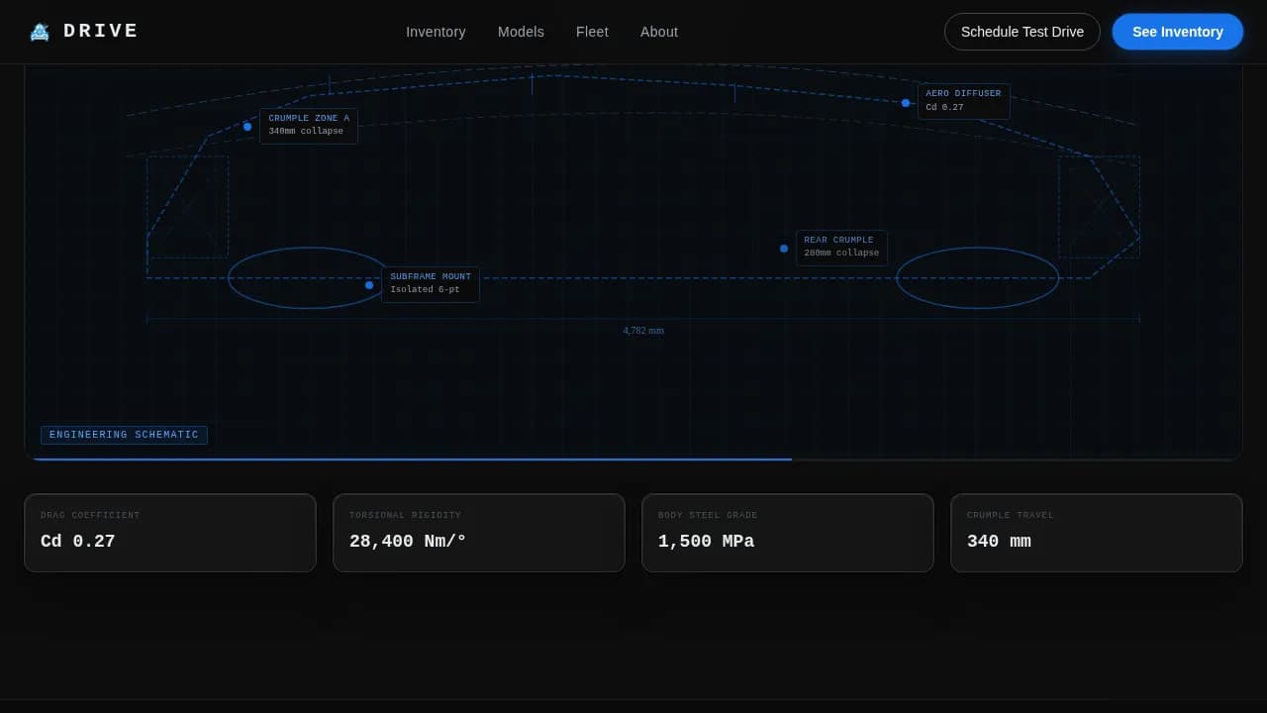Click the Subframe Mount annotation label
Image resolution: width=1267 pixels, height=713 pixels.
point(431,284)
